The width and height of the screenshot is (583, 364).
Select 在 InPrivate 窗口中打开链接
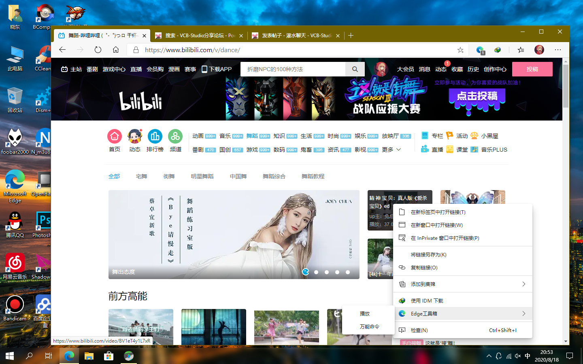click(x=463, y=238)
